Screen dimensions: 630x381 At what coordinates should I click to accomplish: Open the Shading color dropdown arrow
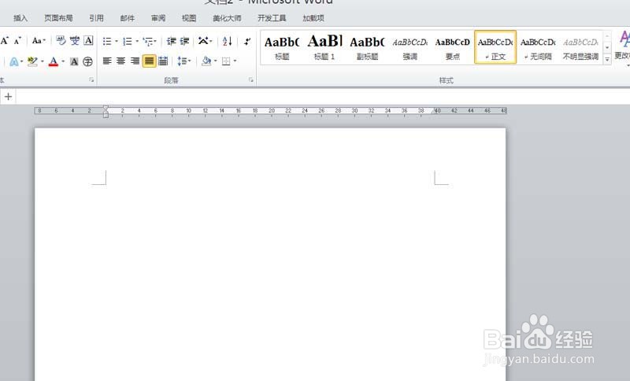pyautogui.click(x=215, y=61)
